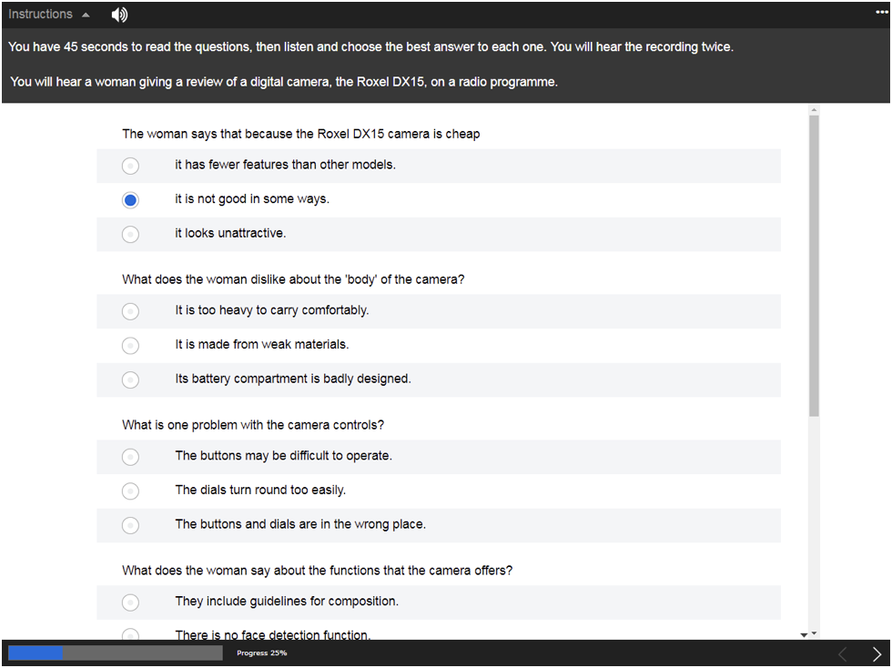The image size is (892, 668).
Task: Click the vertical scrollbar thumb
Action: click(x=814, y=264)
